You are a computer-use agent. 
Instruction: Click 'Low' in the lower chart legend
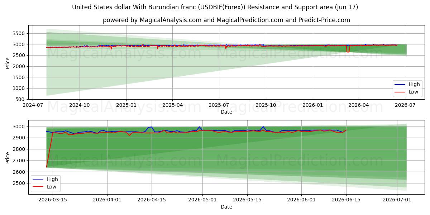tap(52, 187)
